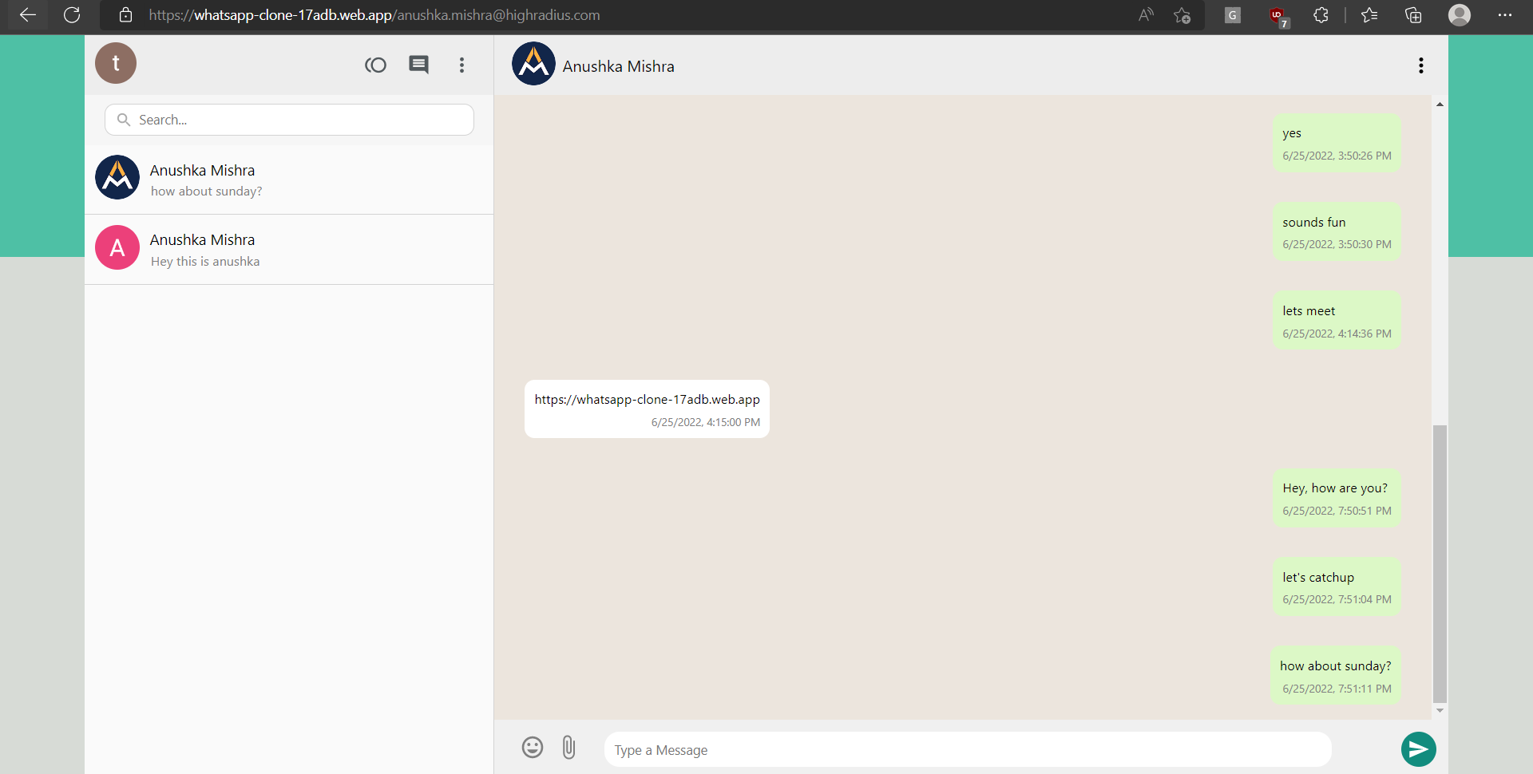Open the browser profile account dropdown

pos(1460,15)
